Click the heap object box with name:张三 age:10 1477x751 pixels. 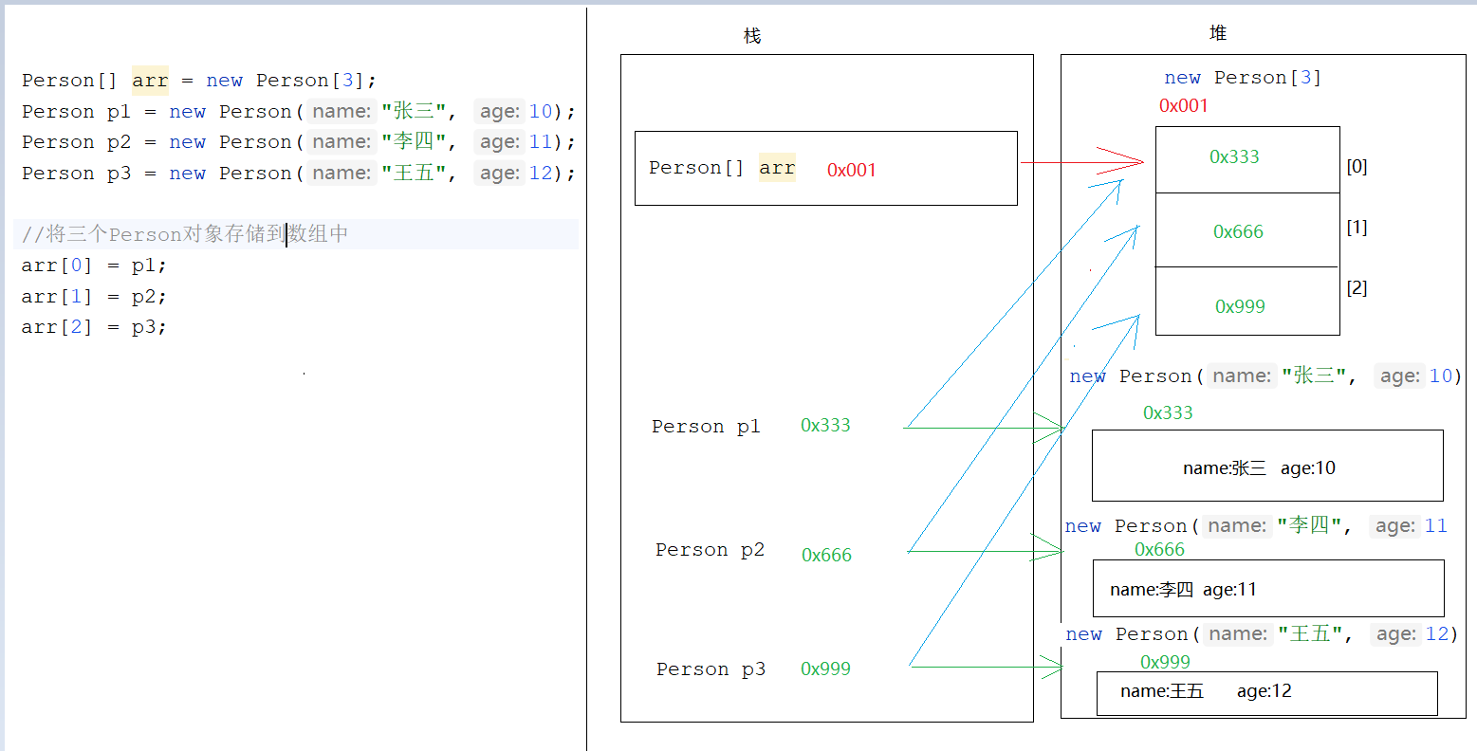tap(1266, 467)
